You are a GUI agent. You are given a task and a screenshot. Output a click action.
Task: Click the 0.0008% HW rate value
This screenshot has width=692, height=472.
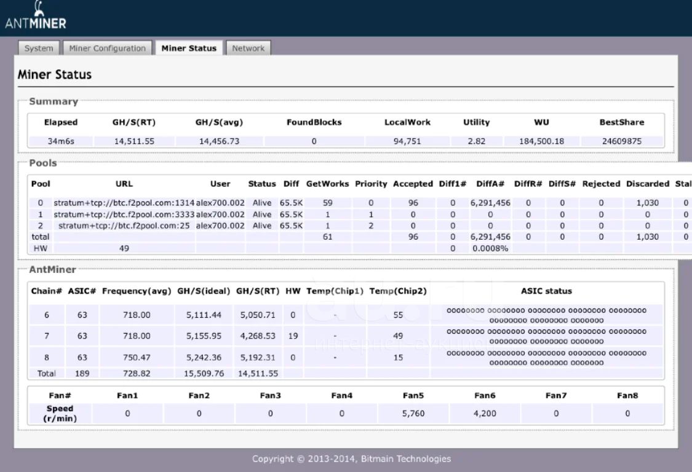tap(490, 248)
